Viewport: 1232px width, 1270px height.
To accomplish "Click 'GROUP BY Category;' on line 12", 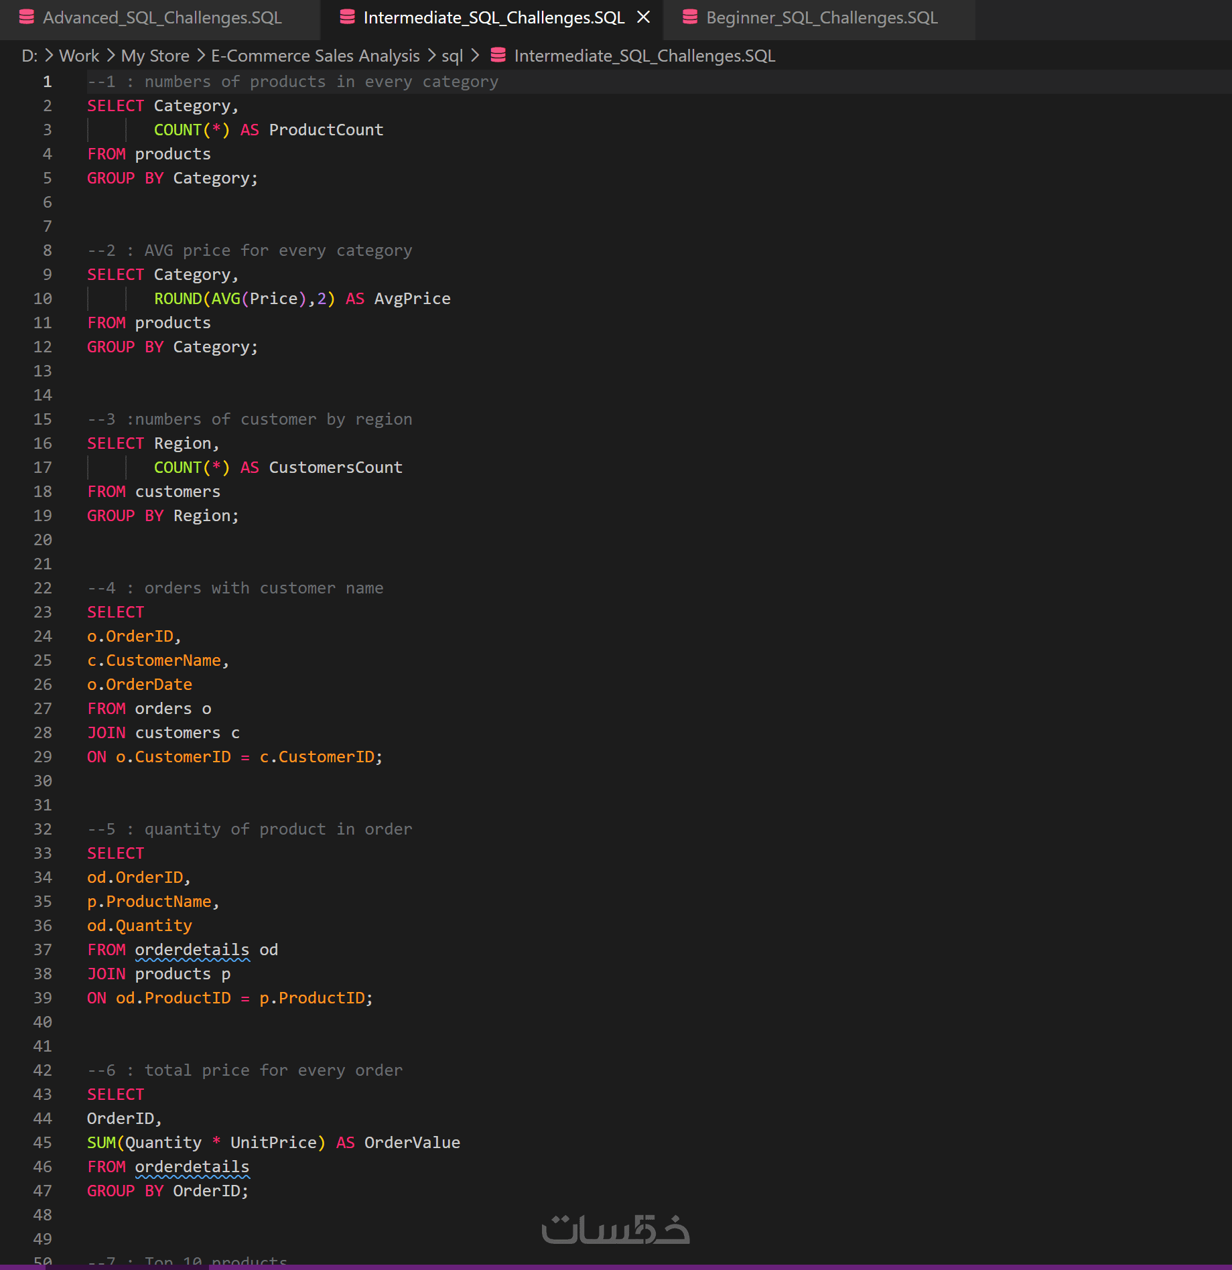I will point(173,347).
